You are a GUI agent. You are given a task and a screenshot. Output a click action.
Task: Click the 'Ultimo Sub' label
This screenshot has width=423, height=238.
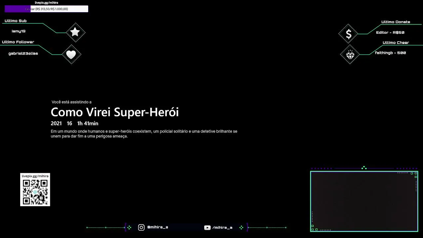tap(16, 21)
